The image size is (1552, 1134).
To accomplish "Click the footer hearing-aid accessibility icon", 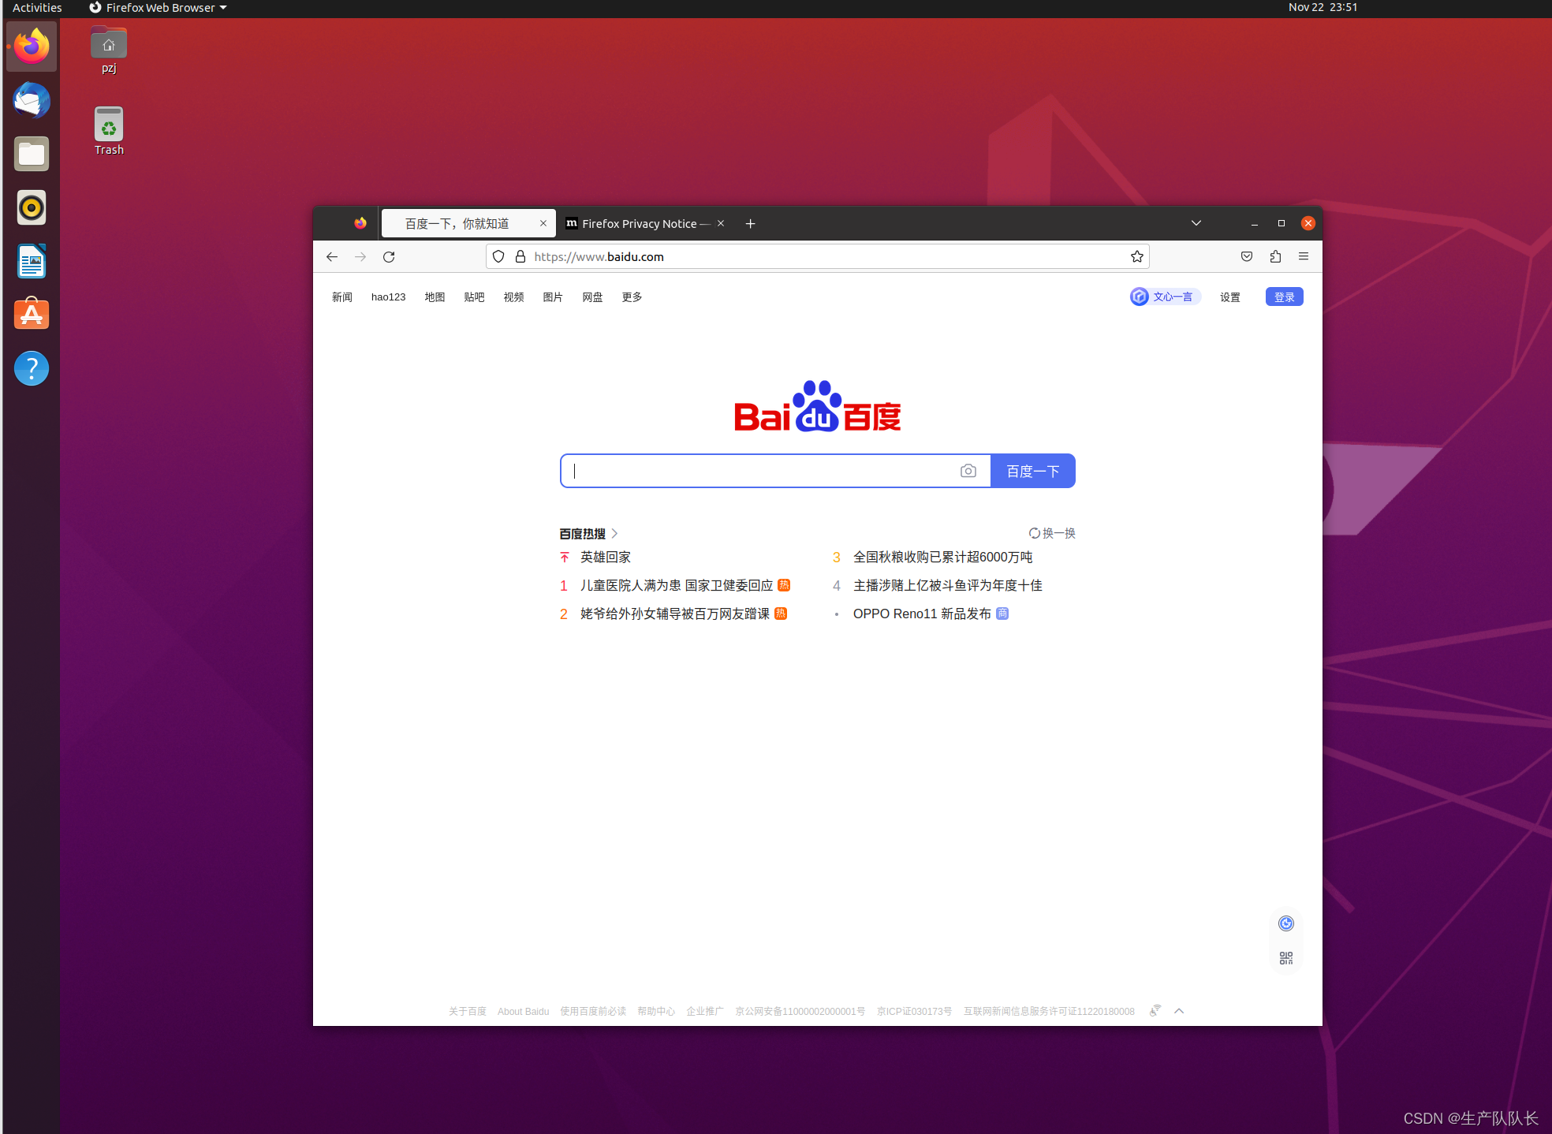I will [1155, 1011].
